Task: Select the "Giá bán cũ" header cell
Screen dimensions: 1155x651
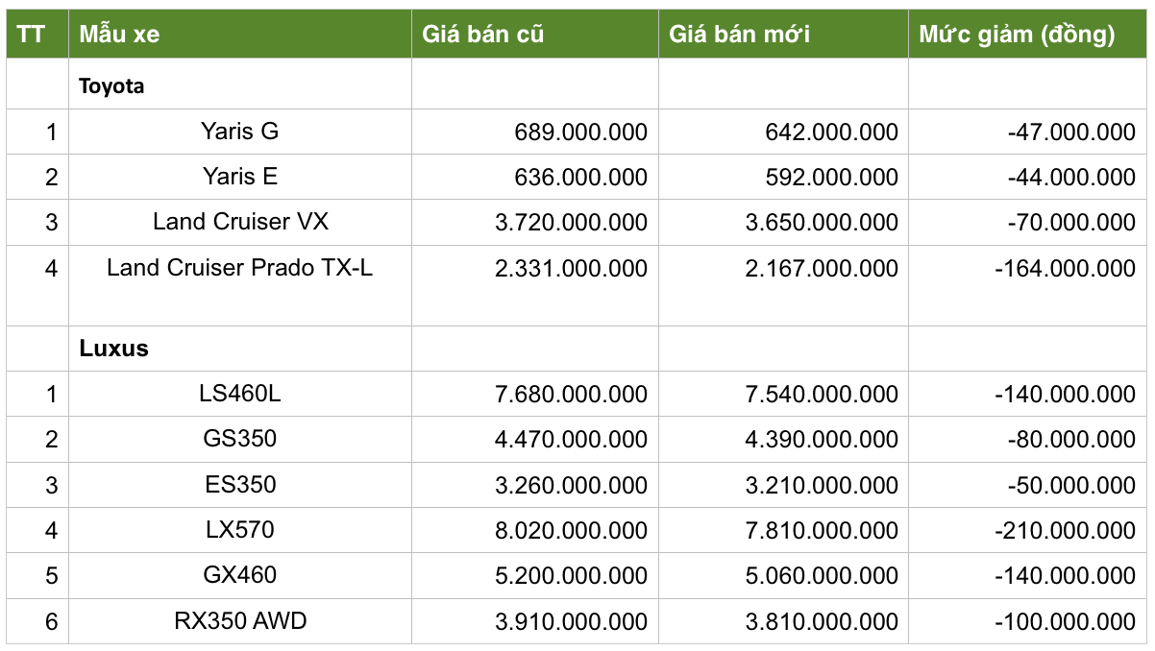Action: (483, 35)
